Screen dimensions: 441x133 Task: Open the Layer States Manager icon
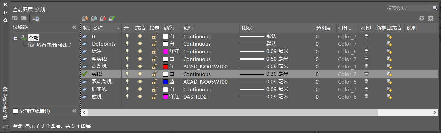pos(36,18)
